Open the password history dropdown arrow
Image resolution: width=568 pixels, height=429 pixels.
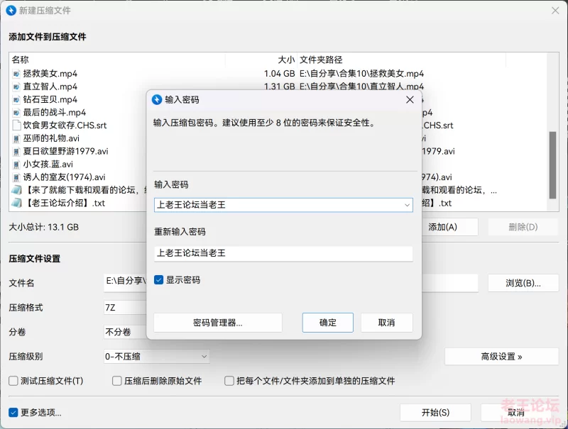pyautogui.click(x=407, y=205)
